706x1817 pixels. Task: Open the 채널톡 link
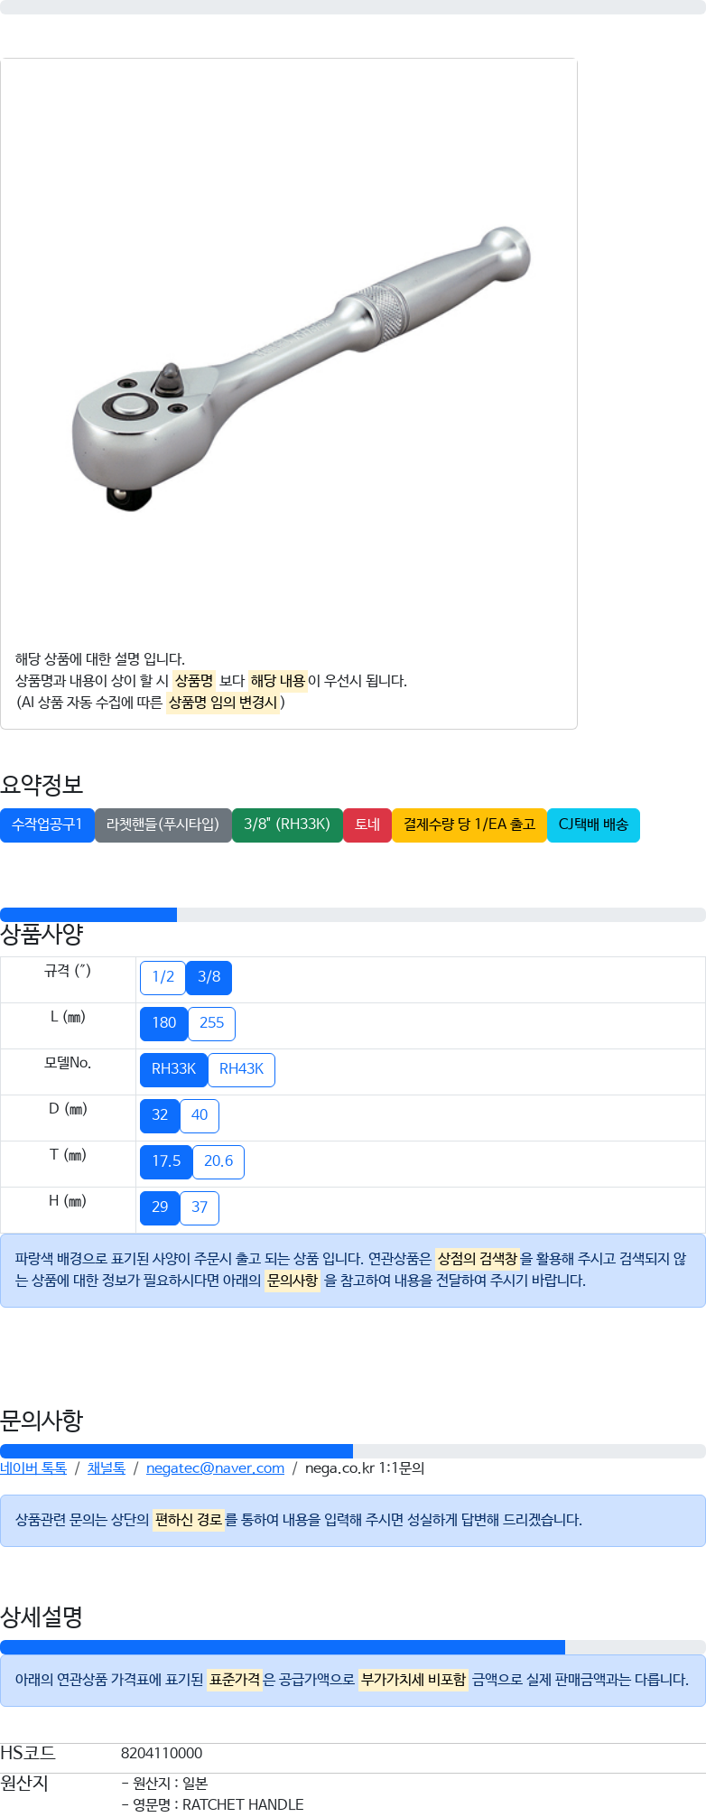point(107,1468)
